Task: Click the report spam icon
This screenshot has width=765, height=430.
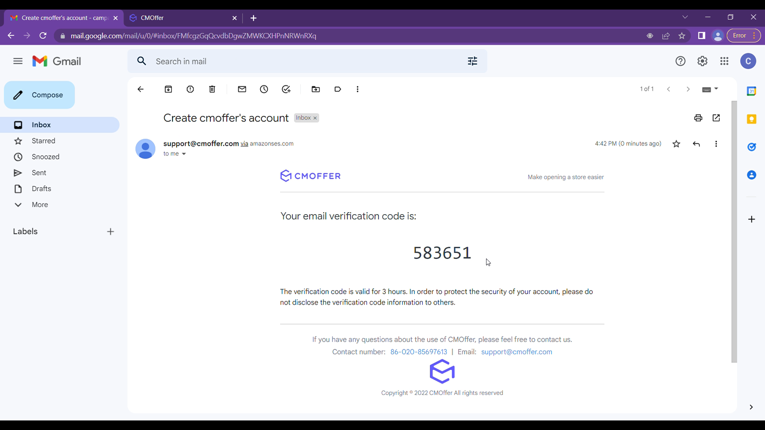Action: point(190,89)
